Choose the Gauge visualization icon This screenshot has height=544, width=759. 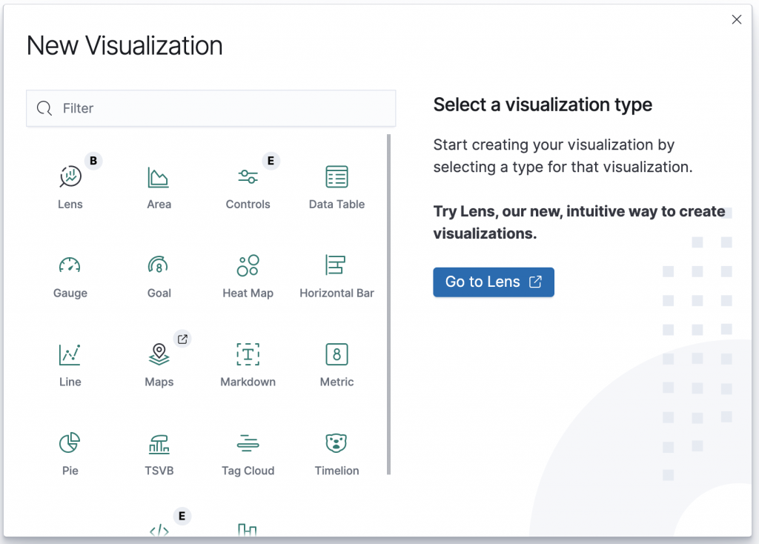pos(70,266)
